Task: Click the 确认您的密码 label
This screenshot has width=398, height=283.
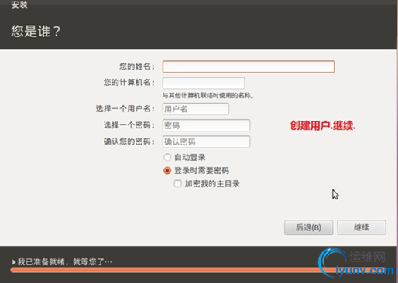Action: point(129,141)
